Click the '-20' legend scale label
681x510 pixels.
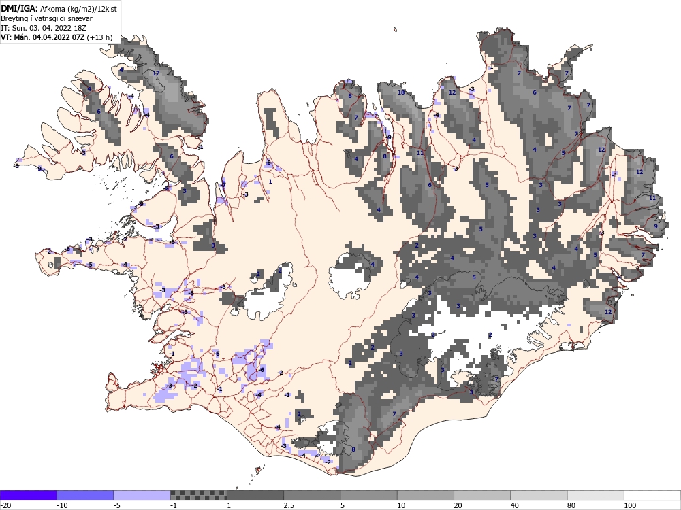(x=5, y=505)
